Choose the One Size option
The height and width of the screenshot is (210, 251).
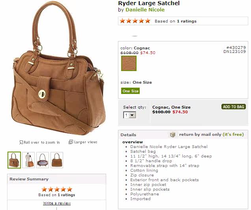click(x=131, y=91)
